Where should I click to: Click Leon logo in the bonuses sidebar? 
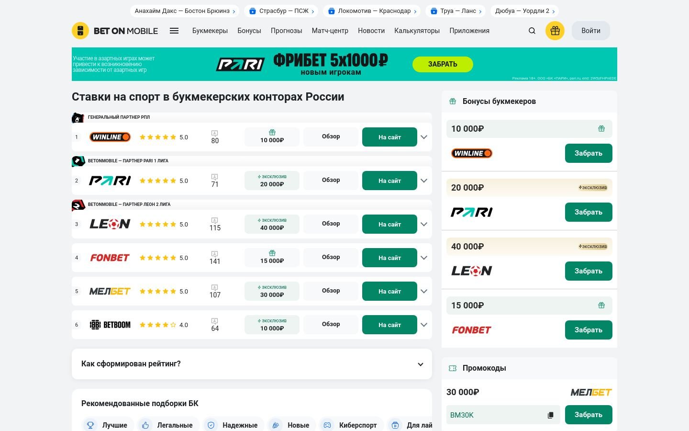pyautogui.click(x=472, y=271)
